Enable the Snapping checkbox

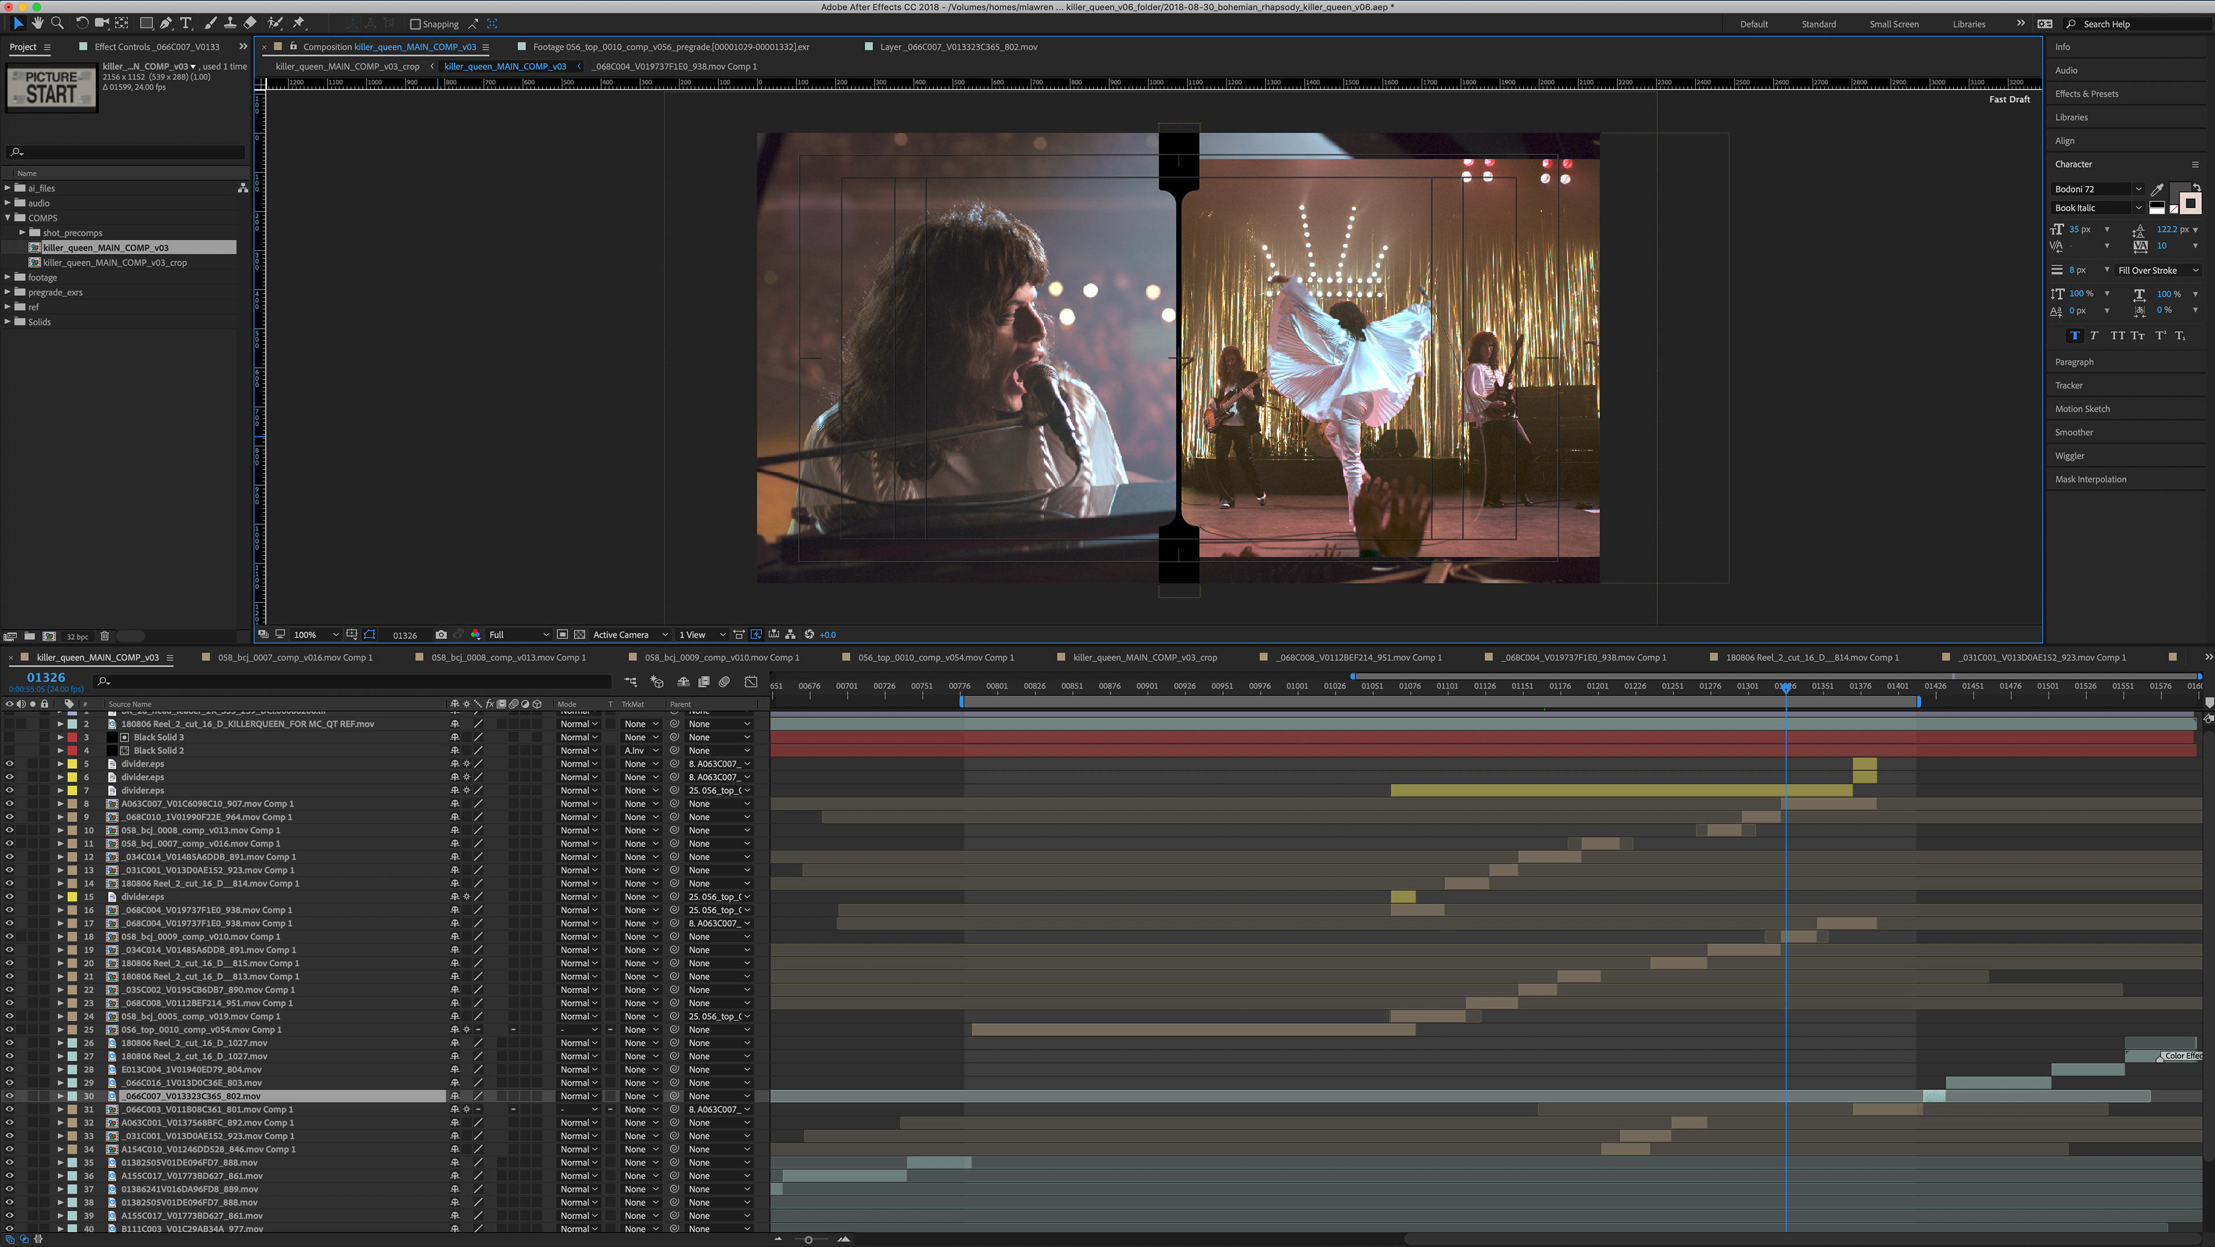pyautogui.click(x=415, y=24)
